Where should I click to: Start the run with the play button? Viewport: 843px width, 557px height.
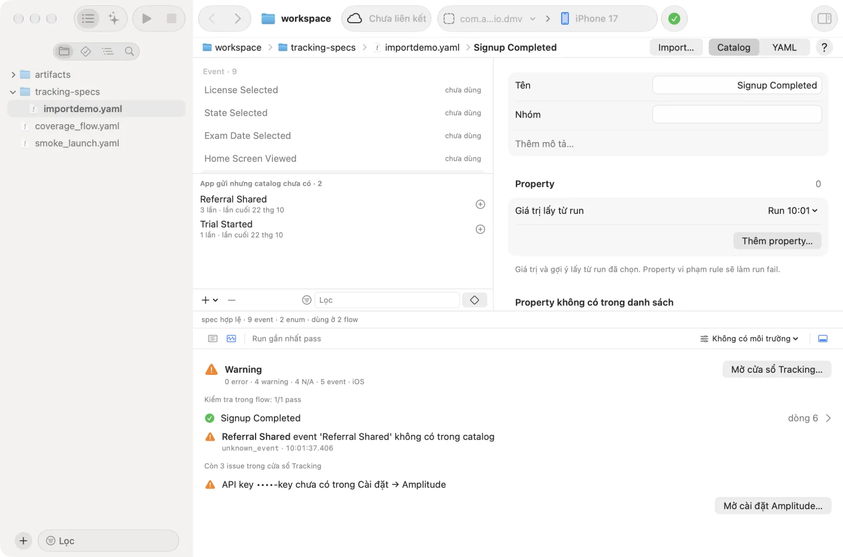[x=146, y=18]
